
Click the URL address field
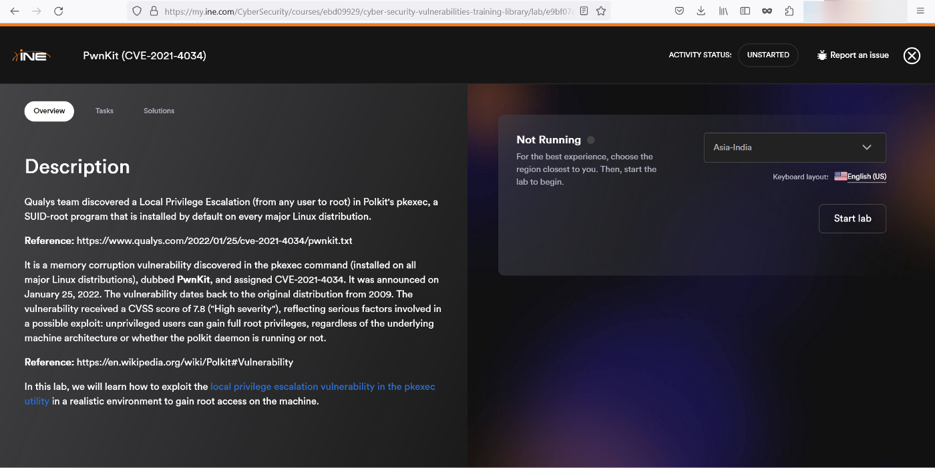367,11
